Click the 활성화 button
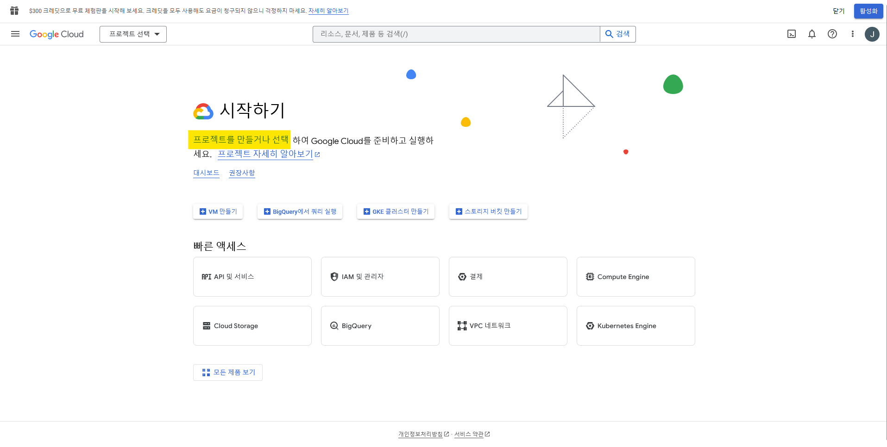887x447 pixels. (x=868, y=11)
